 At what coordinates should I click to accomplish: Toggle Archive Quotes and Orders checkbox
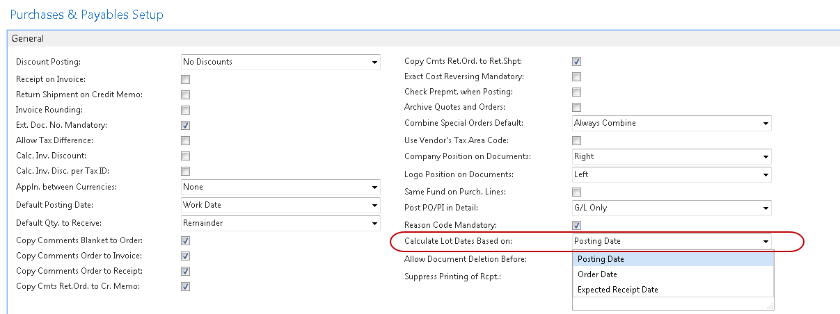tap(576, 107)
